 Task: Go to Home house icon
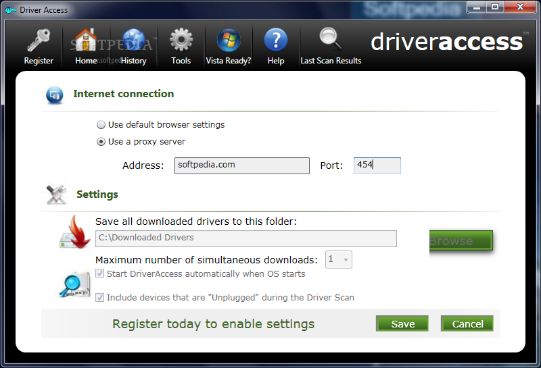(x=86, y=40)
